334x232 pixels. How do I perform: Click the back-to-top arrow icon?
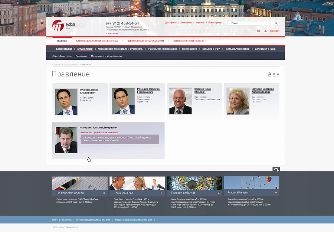pos(276,170)
